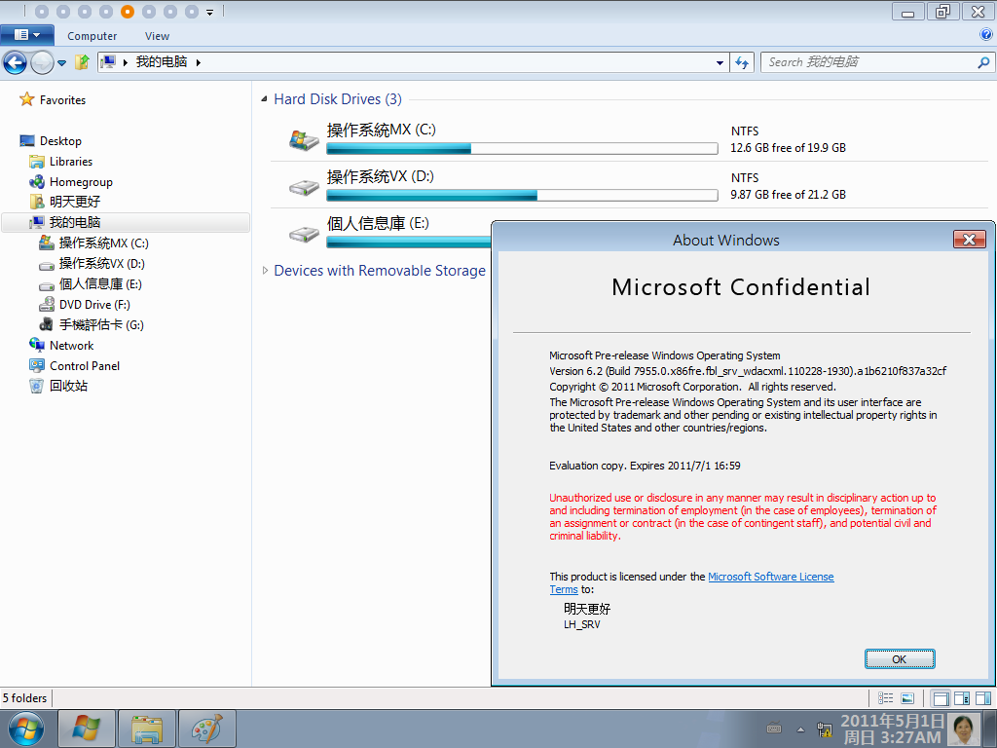Go back with the blue Back arrow
The height and width of the screenshot is (748, 997).
16,62
